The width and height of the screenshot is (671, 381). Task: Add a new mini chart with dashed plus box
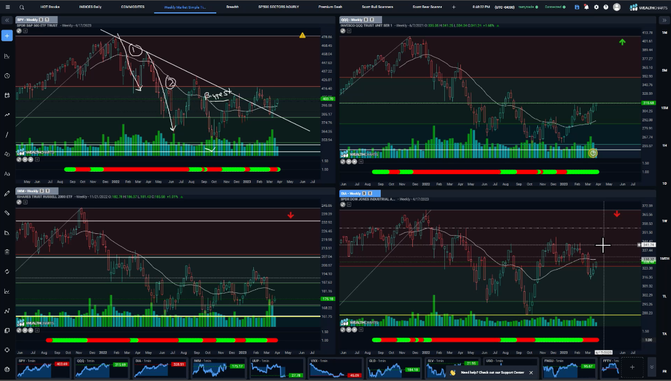point(632,367)
